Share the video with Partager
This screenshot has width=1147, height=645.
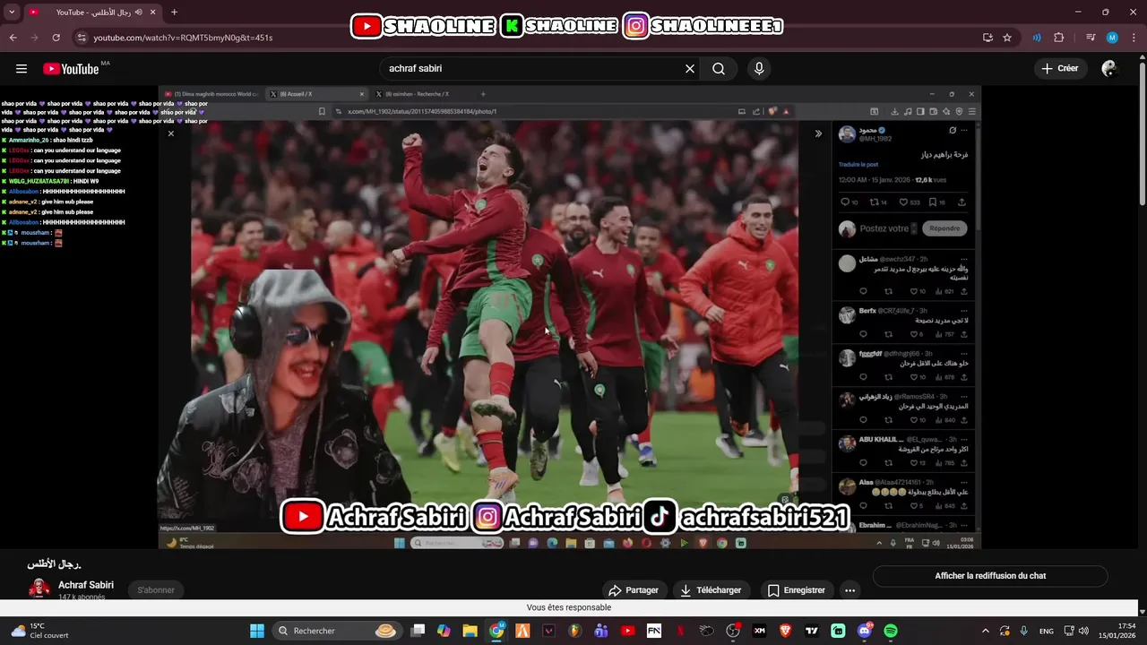(634, 590)
